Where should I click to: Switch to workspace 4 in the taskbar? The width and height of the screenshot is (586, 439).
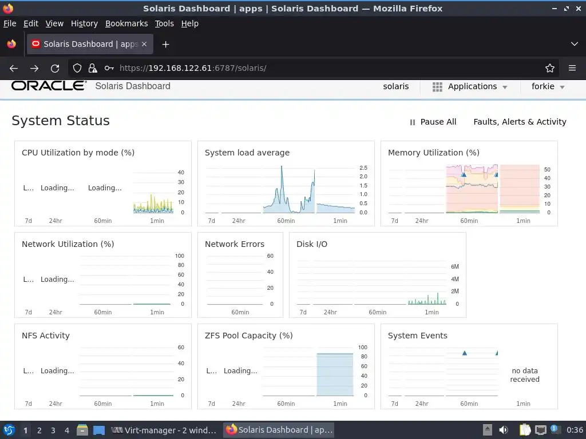pos(67,430)
